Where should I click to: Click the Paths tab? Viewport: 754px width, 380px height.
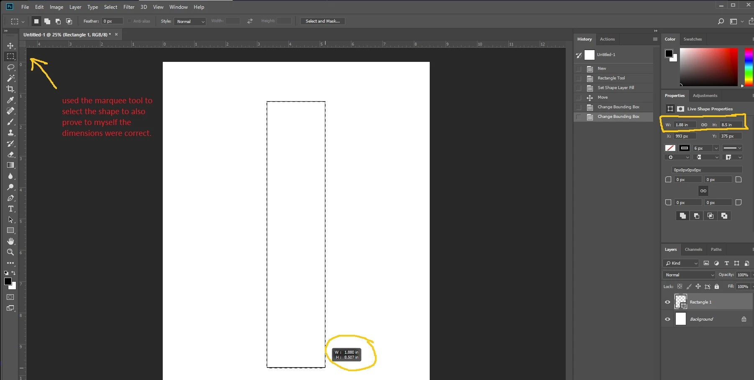coord(716,249)
